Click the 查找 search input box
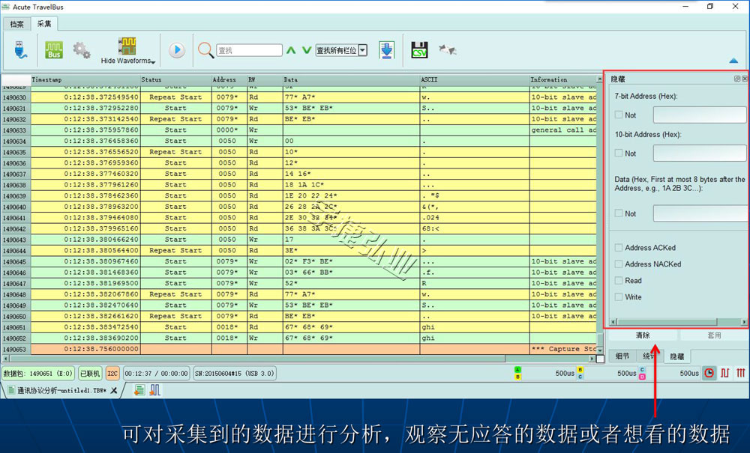The height and width of the screenshot is (453, 750). [x=249, y=50]
